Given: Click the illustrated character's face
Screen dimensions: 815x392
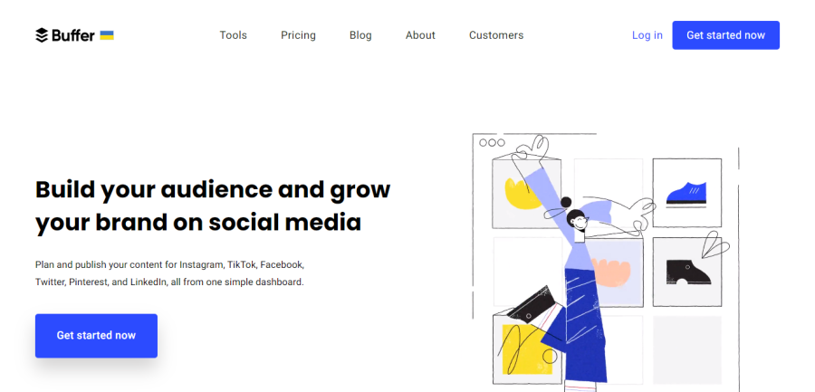Looking at the screenshot, I should [x=576, y=220].
